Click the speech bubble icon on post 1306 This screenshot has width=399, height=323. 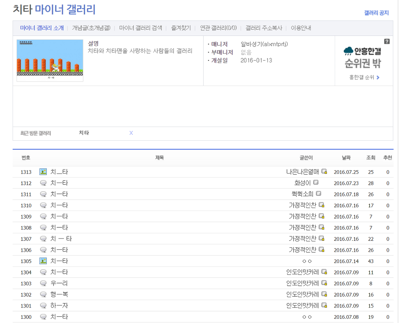click(x=43, y=250)
